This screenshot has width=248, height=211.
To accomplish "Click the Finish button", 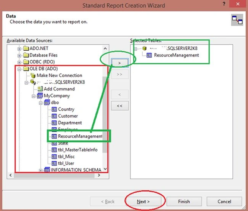I will click(184, 201).
